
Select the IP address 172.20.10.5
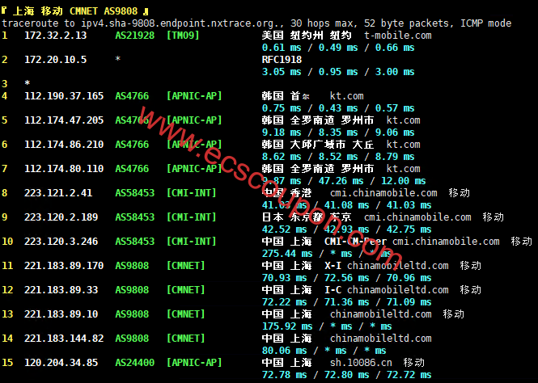pos(55,60)
